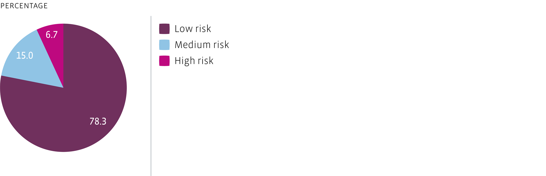
Task: Click the 78.3 value label
Action: click(98, 121)
